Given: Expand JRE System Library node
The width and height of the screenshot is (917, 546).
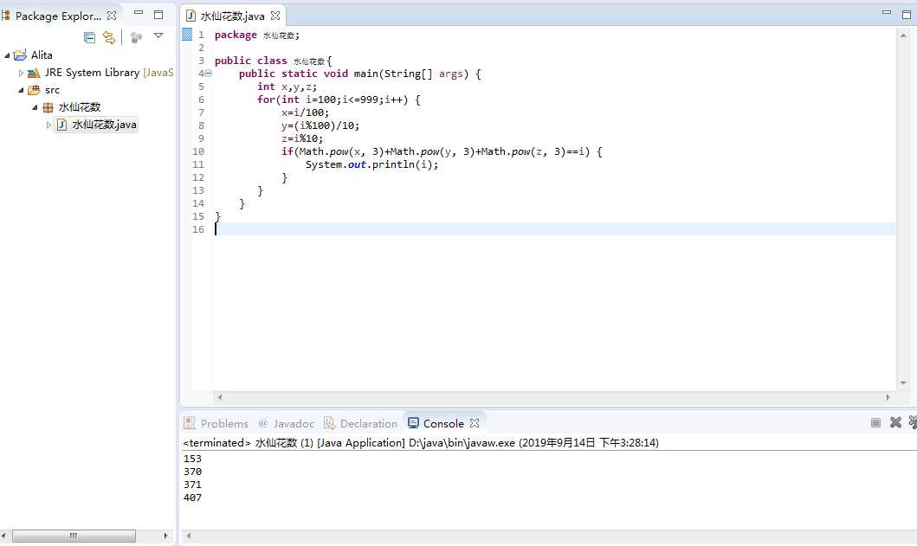Looking at the screenshot, I should point(21,73).
